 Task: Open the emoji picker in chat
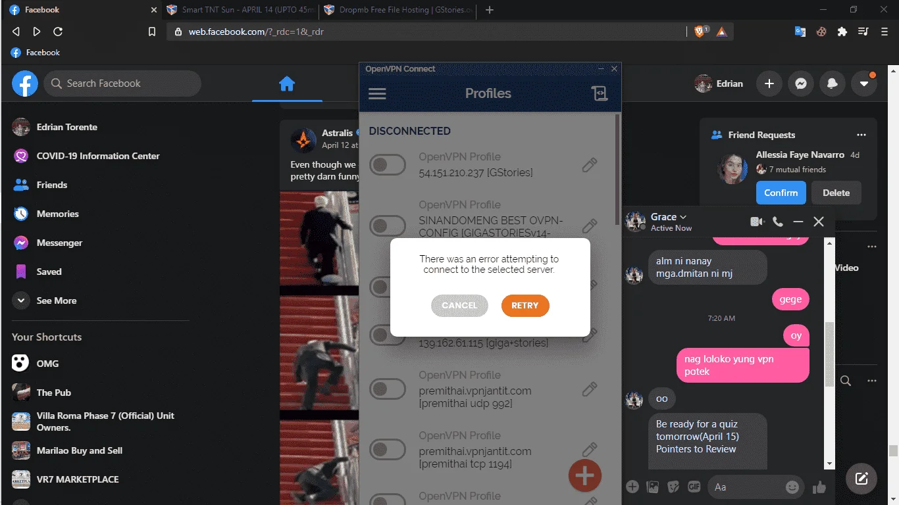pyautogui.click(x=792, y=487)
